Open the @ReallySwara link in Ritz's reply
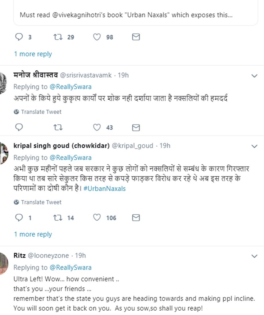 pyautogui.click(x=71, y=267)
